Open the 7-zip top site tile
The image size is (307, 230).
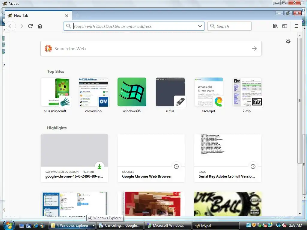pyautogui.click(x=247, y=95)
